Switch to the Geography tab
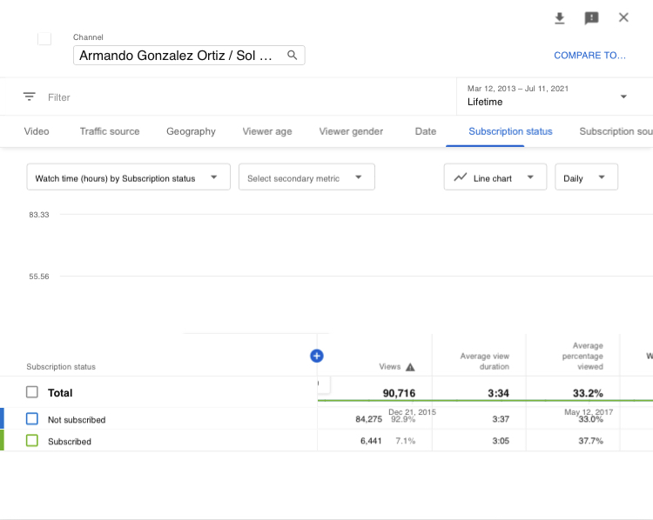The image size is (653, 520). pos(191,131)
